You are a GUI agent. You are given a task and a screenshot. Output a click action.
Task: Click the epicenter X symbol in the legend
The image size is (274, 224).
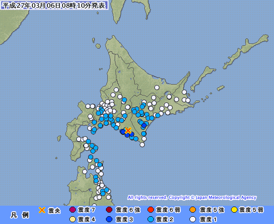pos(42,210)
